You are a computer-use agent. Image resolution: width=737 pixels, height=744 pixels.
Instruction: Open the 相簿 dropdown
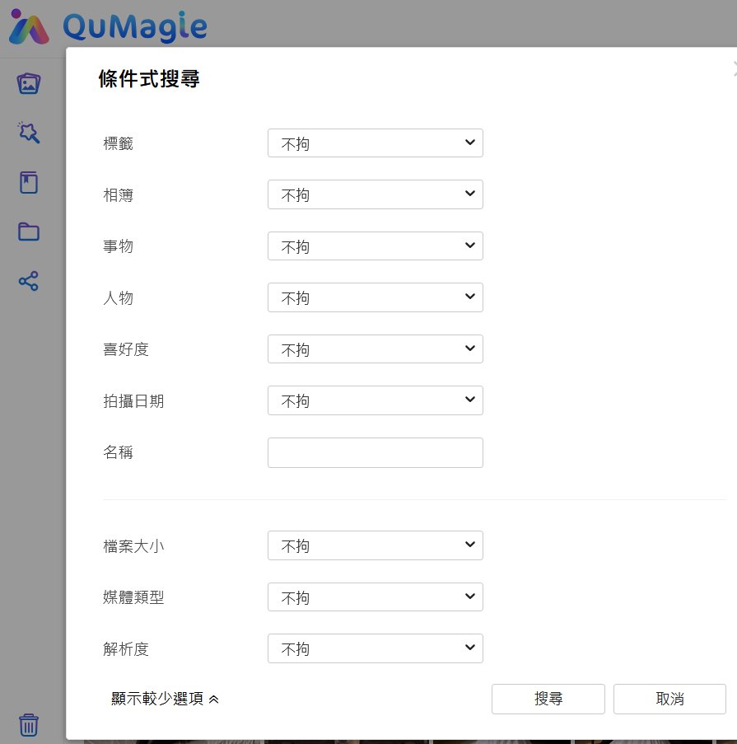point(375,194)
